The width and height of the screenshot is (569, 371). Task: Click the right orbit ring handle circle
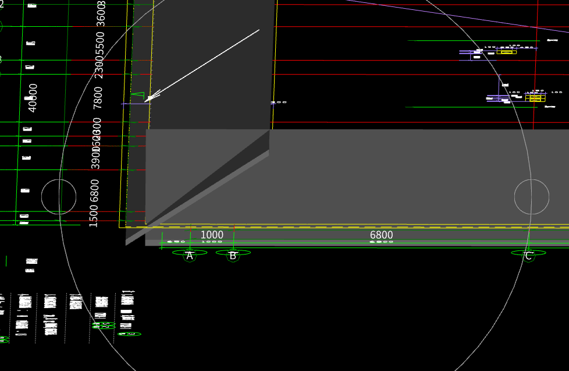[x=532, y=197]
